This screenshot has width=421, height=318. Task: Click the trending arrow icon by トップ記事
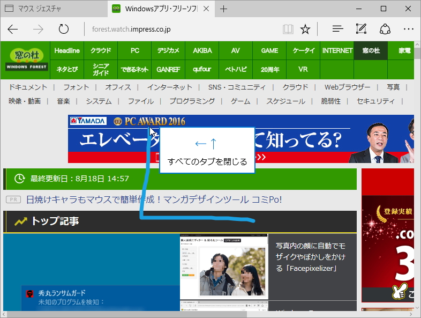click(21, 221)
